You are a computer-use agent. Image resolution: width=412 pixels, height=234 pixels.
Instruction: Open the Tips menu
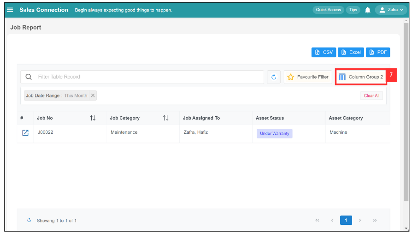point(353,10)
